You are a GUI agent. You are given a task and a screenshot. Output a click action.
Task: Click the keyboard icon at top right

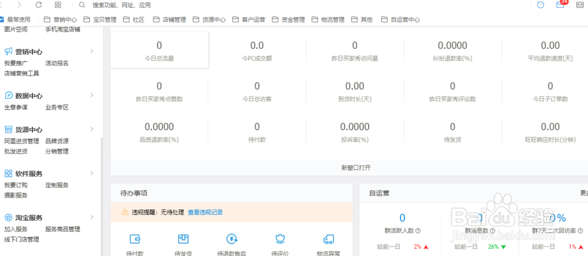click(x=580, y=5)
